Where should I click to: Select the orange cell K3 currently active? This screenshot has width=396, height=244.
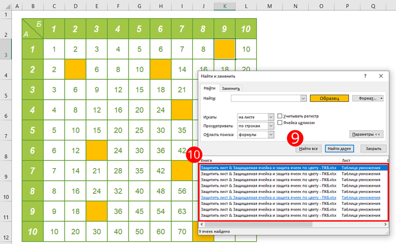click(225, 49)
